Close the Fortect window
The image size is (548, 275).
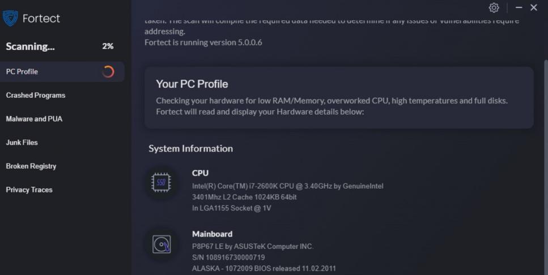click(534, 7)
